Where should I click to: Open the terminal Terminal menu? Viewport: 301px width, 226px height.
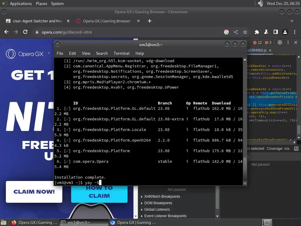pyautogui.click(x=121, y=54)
